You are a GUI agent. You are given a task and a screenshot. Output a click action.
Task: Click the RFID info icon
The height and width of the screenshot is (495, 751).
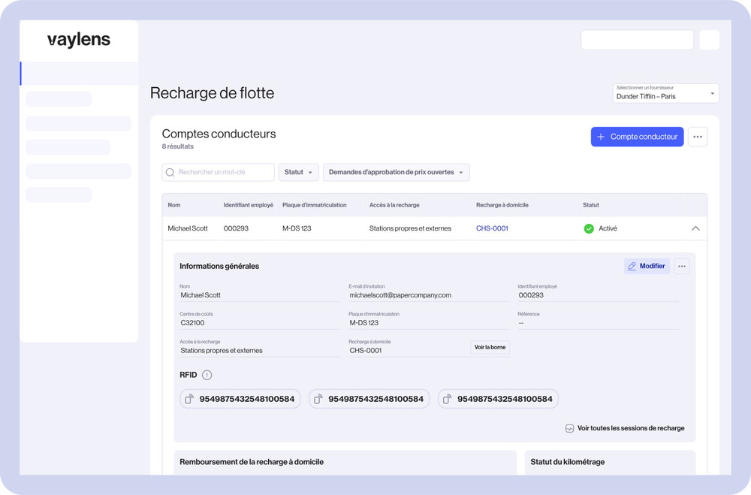(207, 375)
